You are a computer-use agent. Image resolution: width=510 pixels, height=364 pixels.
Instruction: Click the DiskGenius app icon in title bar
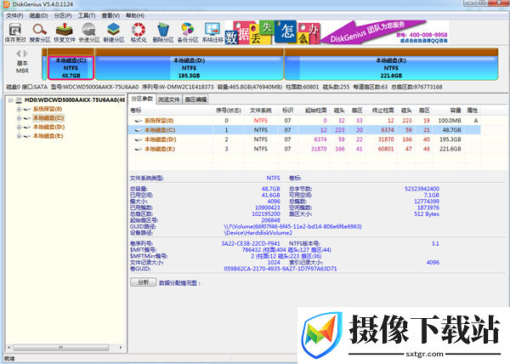click(x=7, y=4)
